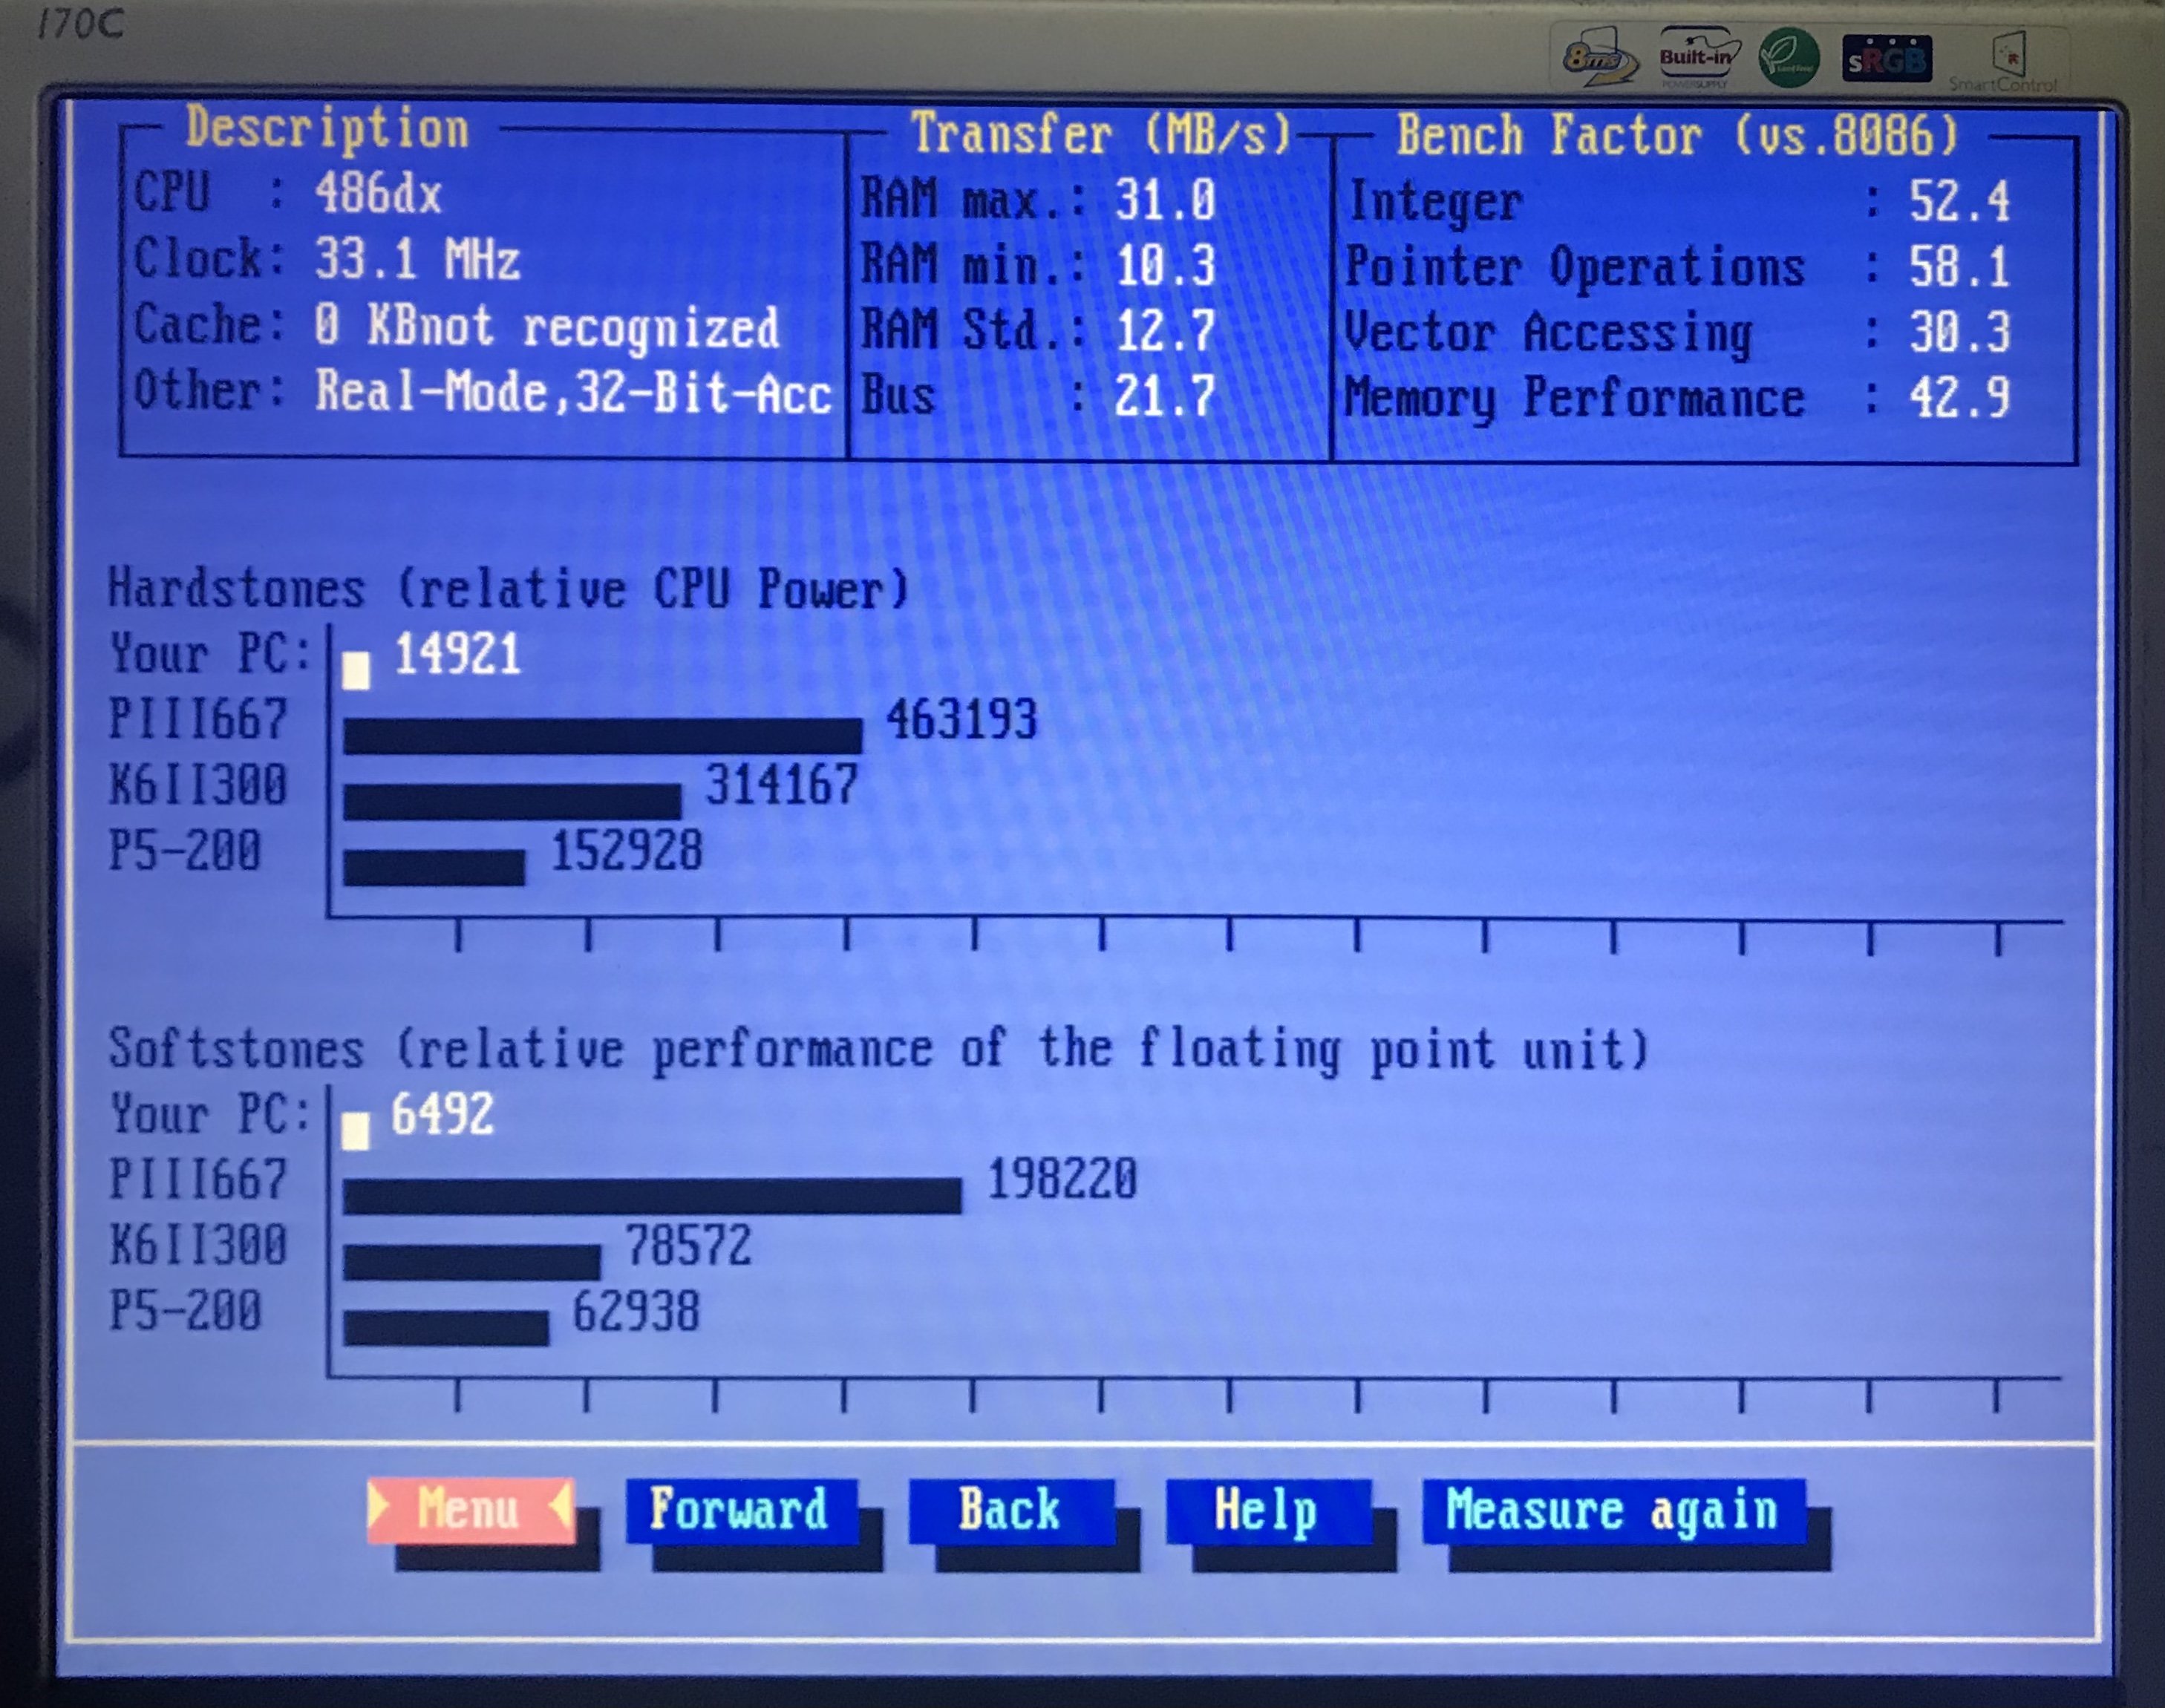
Task: Click the RAM max. transfer value 31.0
Action: tap(1165, 200)
